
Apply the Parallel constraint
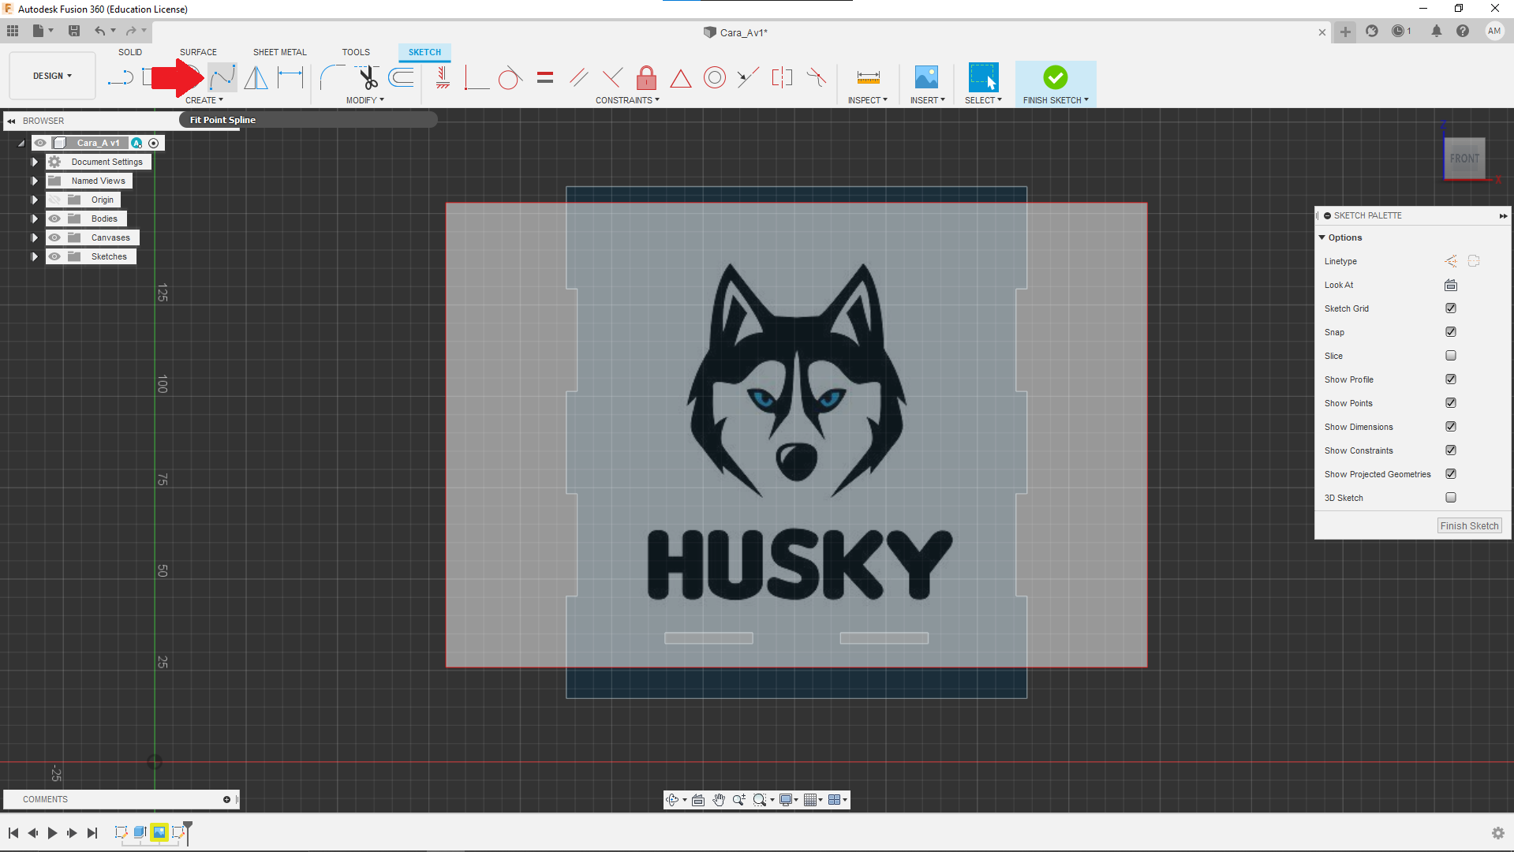click(578, 77)
